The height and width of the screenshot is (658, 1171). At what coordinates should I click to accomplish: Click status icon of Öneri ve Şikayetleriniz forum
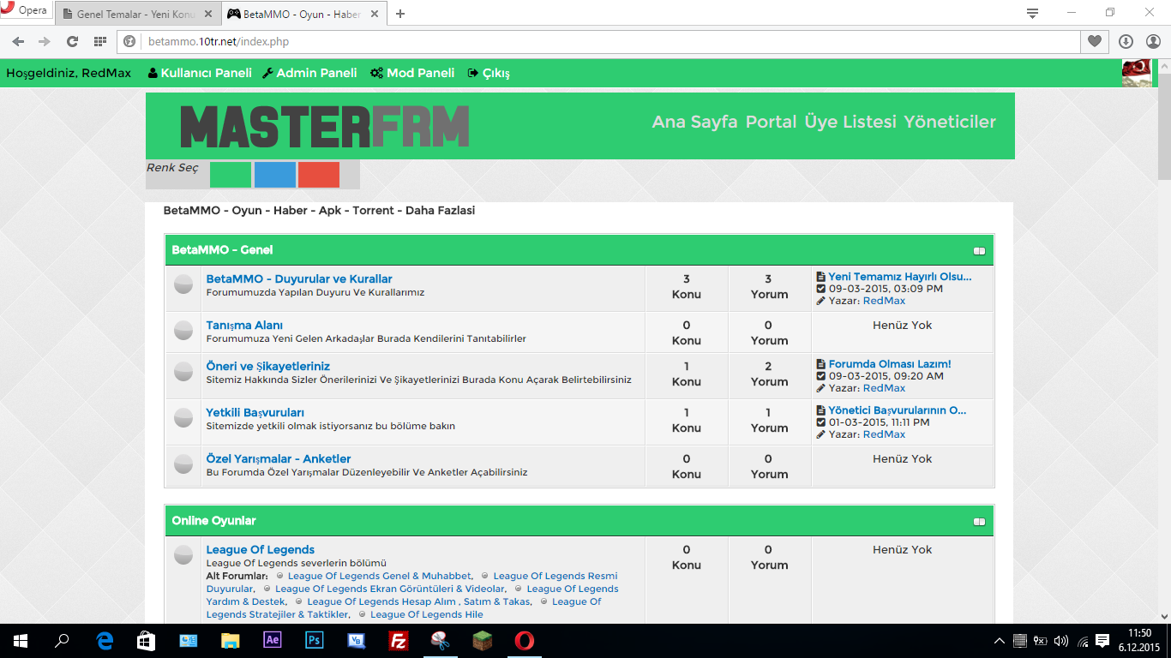[183, 371]
